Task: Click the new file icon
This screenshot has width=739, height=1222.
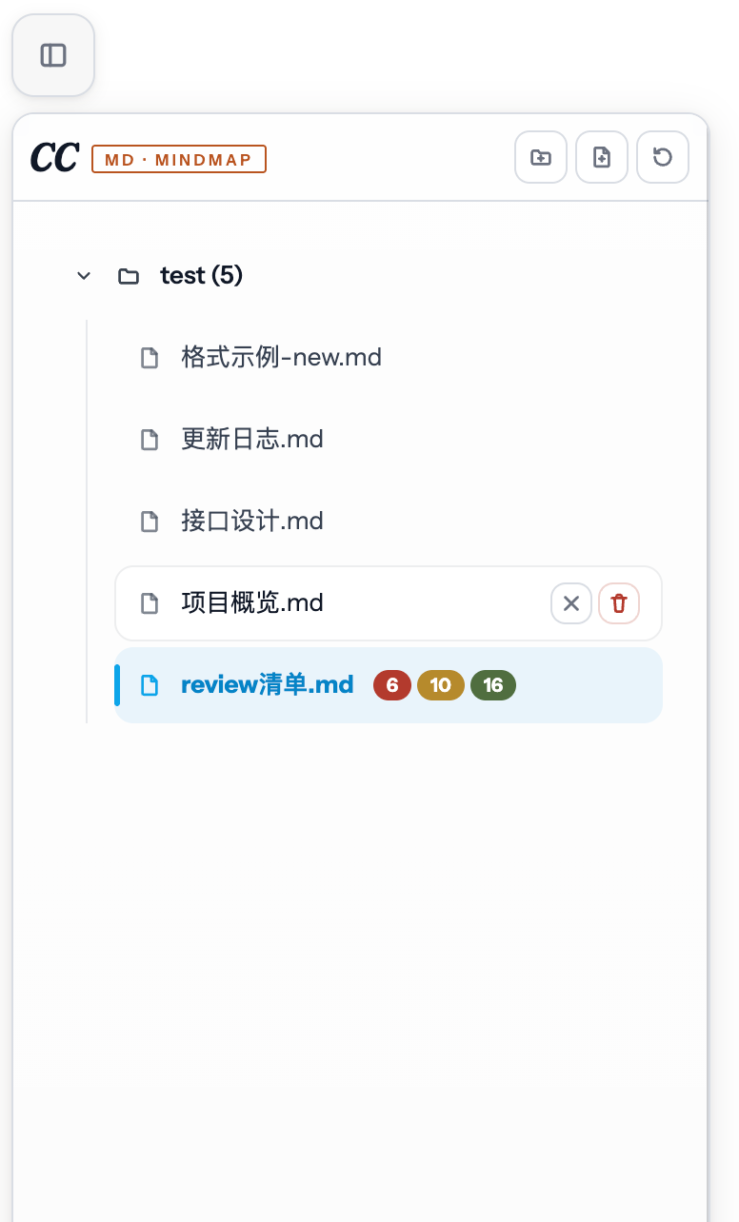Action: [602, 157]
